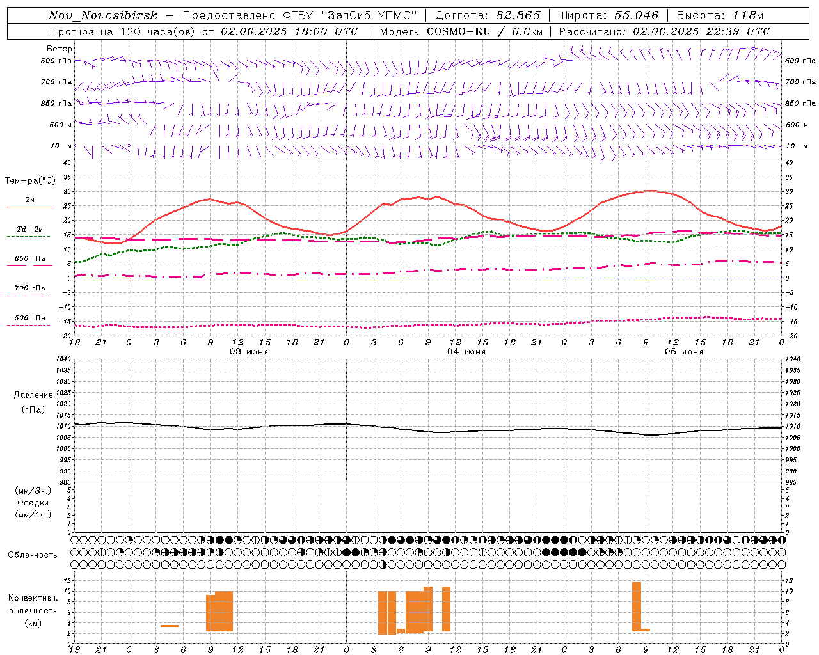The height and width of the screenshot is (655, 819).
Task: Select the forecast start time 02.06.2025 18:00 UTC
Action: 289,31
